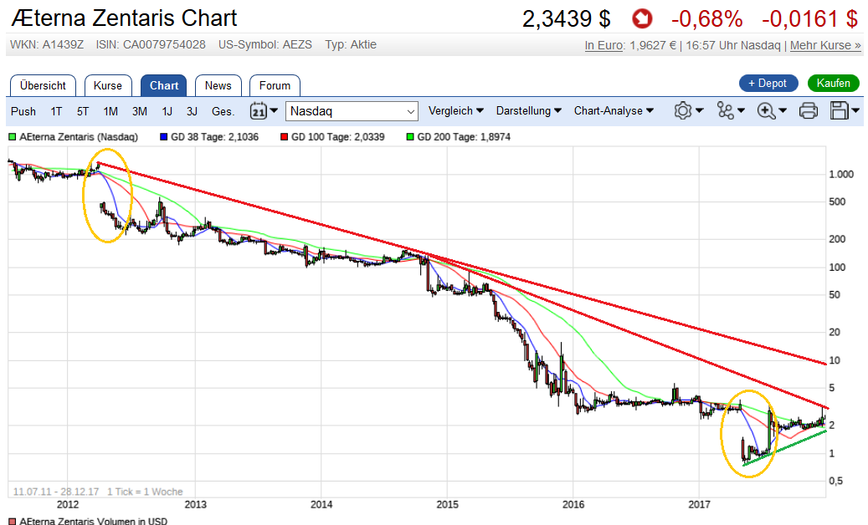Open the Forum tab
The image size is (868, 525).
click(x=275, y=85)
